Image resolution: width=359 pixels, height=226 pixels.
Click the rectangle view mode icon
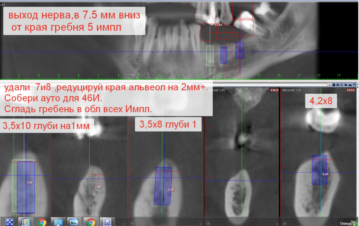tap(354, 85)
